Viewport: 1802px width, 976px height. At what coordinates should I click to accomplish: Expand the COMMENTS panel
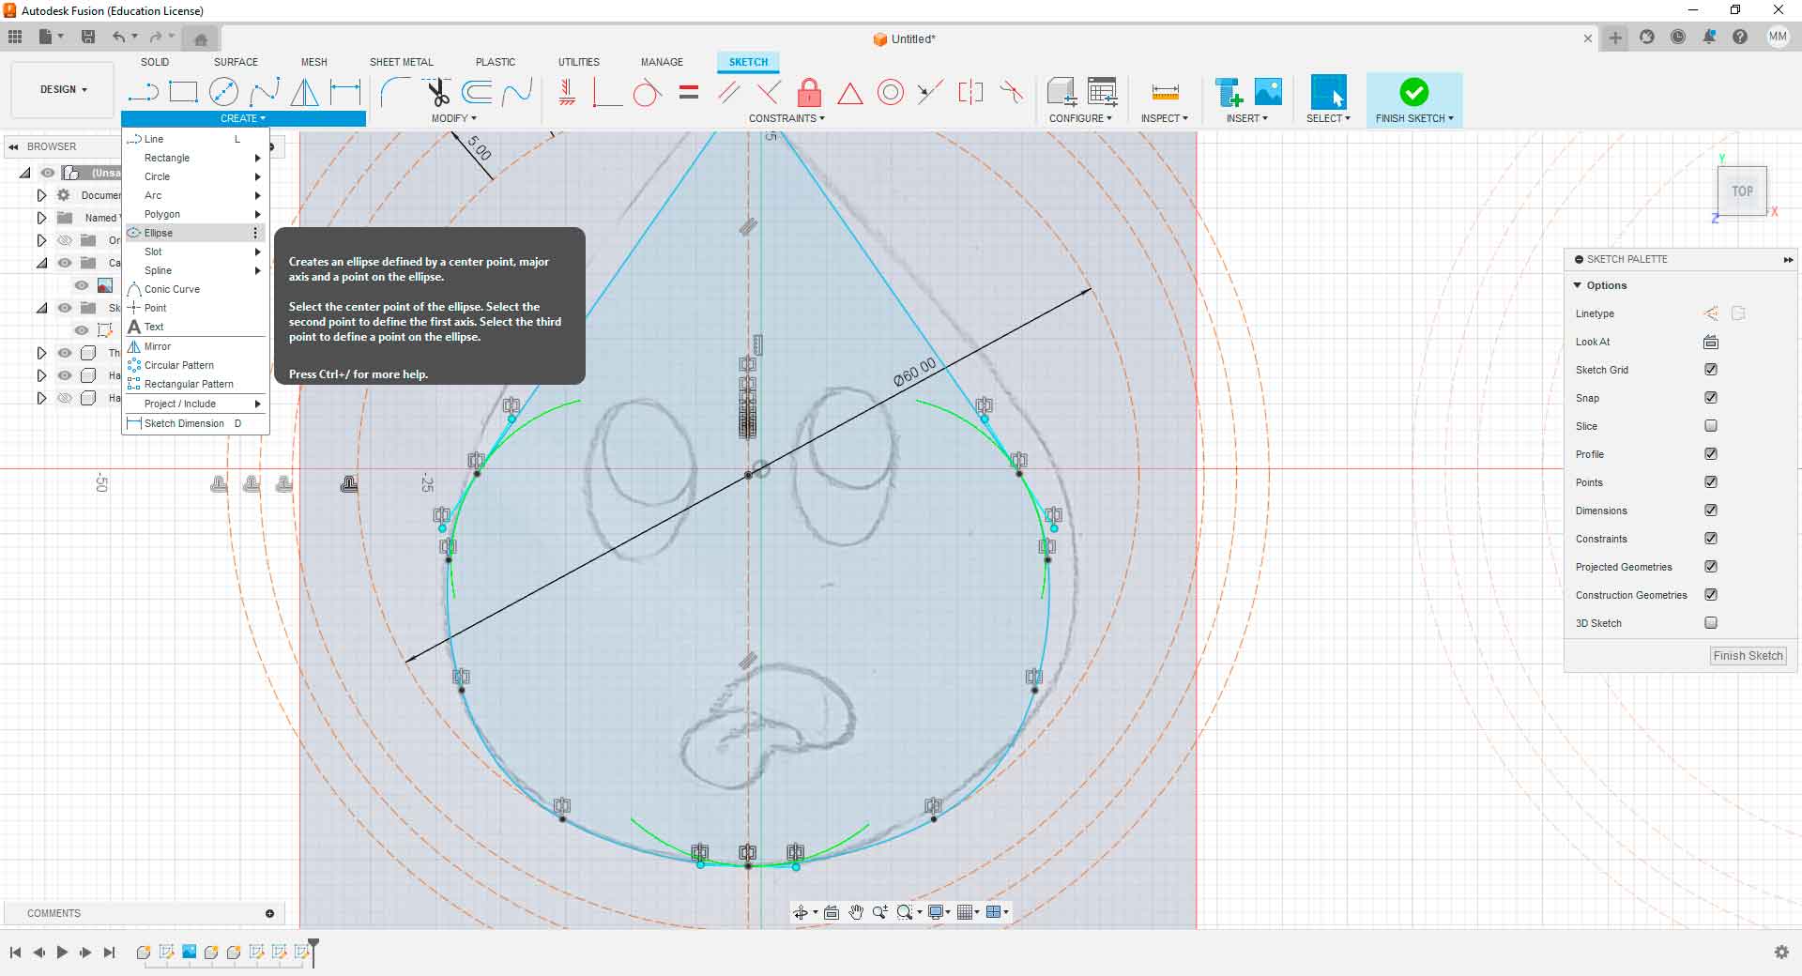[269, 913]
